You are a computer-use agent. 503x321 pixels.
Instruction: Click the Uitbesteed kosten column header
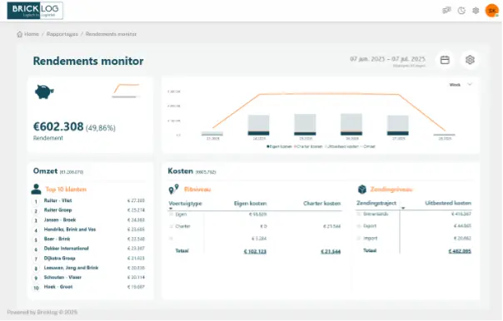pos(448,203)
